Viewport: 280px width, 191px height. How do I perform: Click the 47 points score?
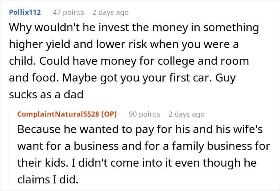point(68,12)
